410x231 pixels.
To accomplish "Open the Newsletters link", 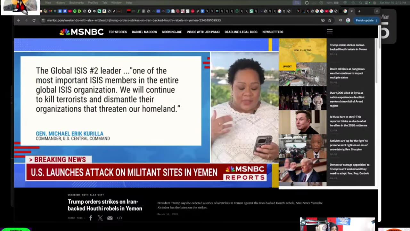I will point(273,32).
